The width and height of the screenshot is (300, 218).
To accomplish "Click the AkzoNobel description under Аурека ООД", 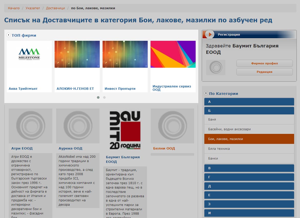I will 78,181.
